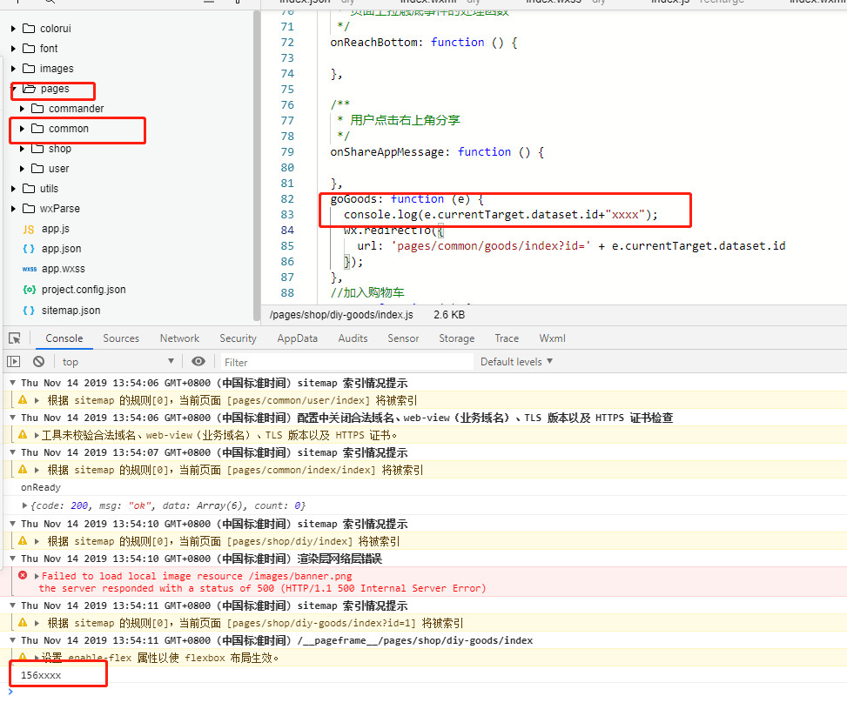
Task: Click the red error icon on the banner.png failure
Action: (x=23, y=576)
